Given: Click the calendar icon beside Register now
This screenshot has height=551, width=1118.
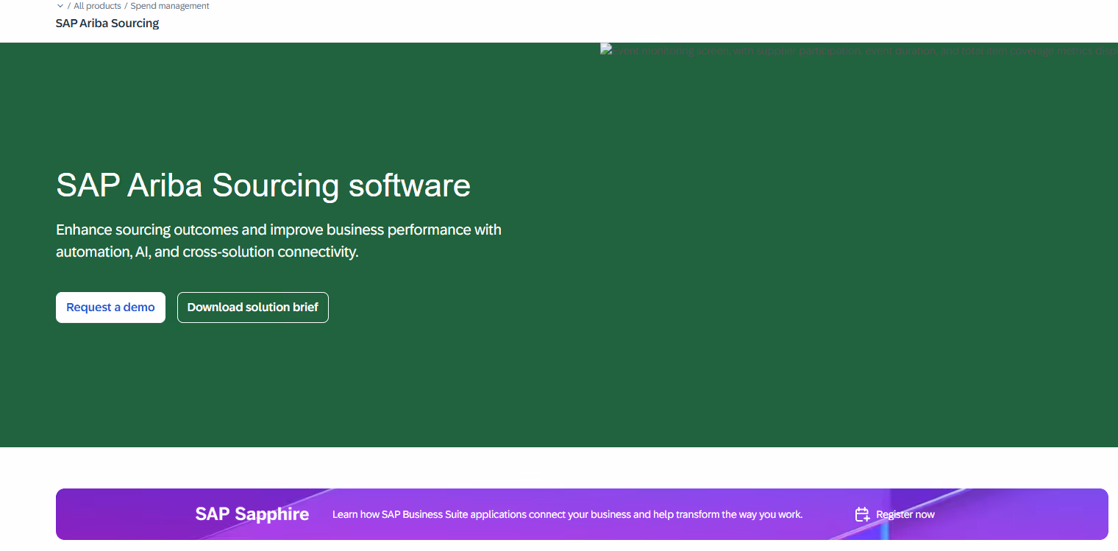Looking at the screenshot, I should pyautogui.click(x=862, y=514).
